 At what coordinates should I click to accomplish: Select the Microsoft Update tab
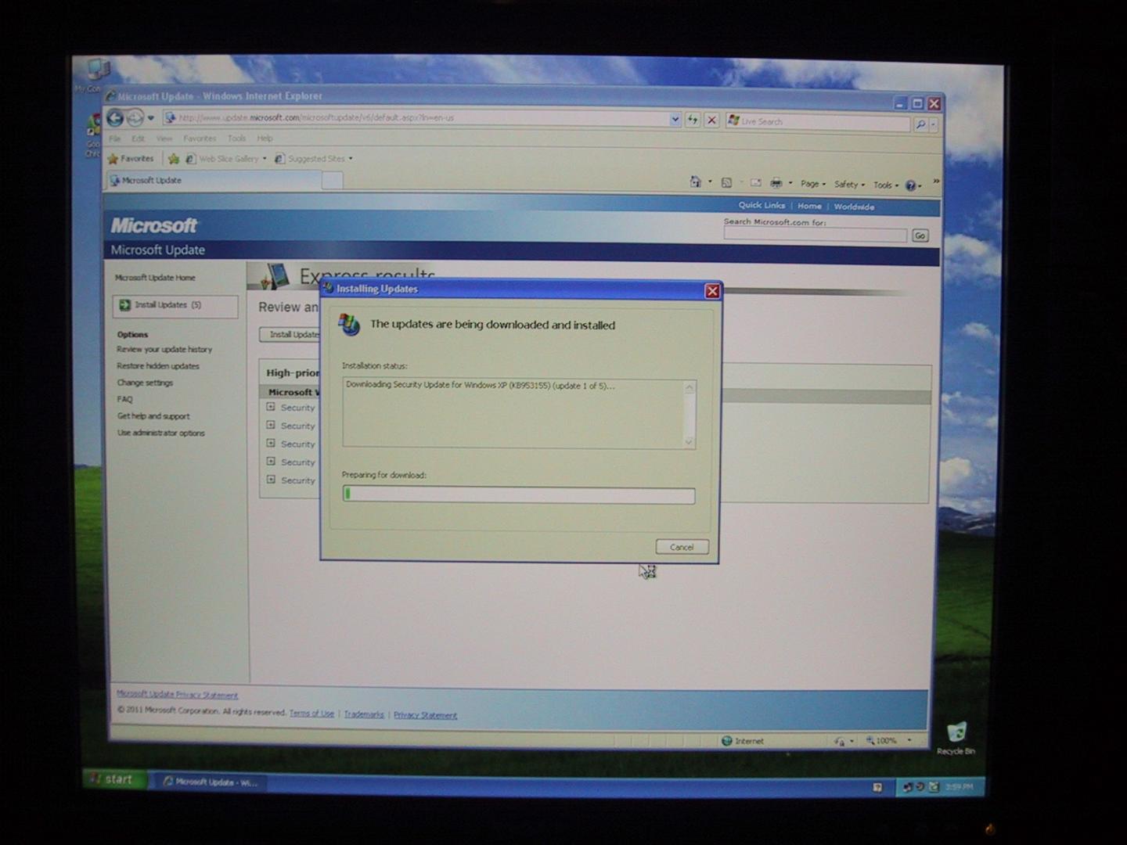tap(213, 181)
